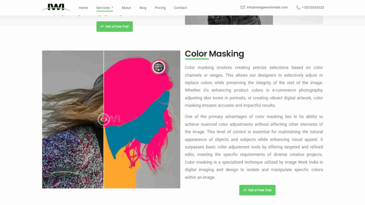Expand the Services dropdown chevron
The width and height of the screenshot is (365, 205).
pyautogui.click(x=112, y=7)
